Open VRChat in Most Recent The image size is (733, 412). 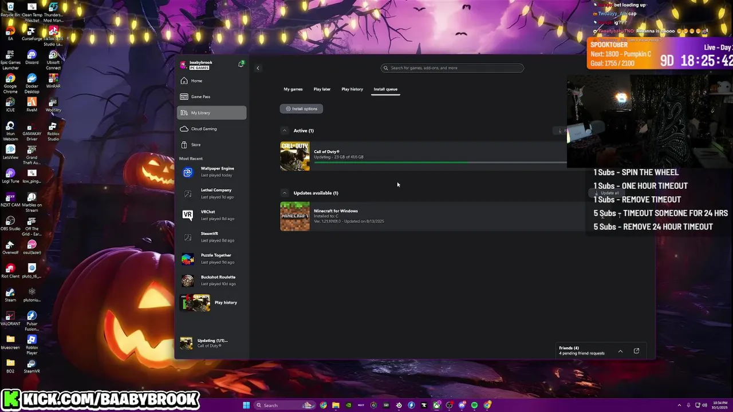tap(212, 215)
